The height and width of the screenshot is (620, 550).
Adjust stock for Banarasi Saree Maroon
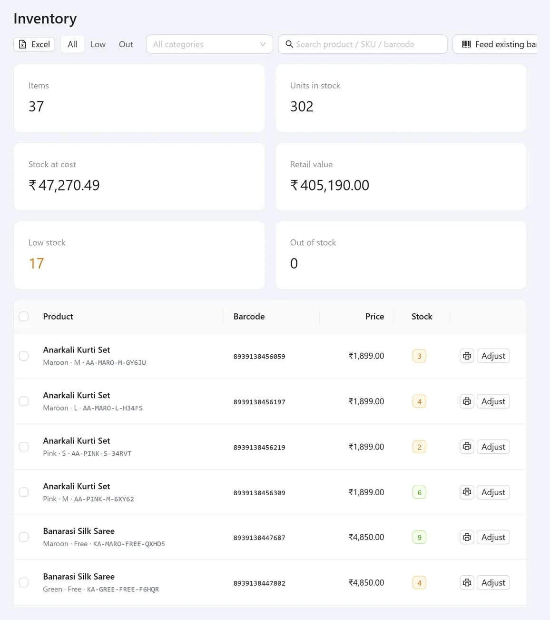pos(493,537)
